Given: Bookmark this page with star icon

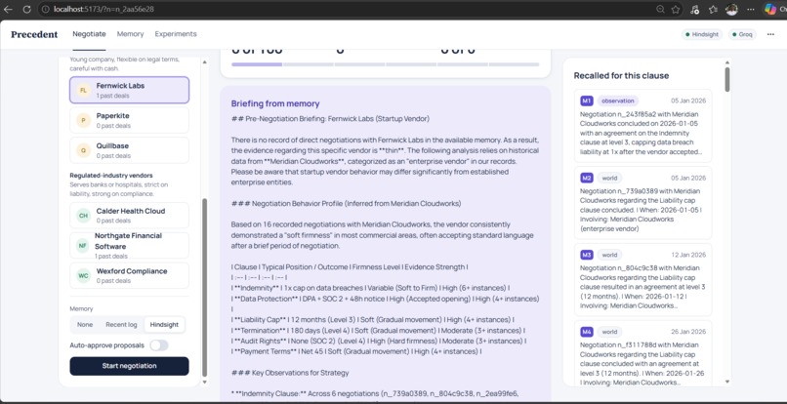Looking at the screenshot, I should [676, 10].
